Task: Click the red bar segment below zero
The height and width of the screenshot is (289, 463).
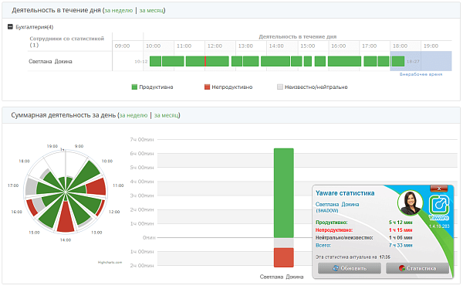Action: (x=283, y=257)
